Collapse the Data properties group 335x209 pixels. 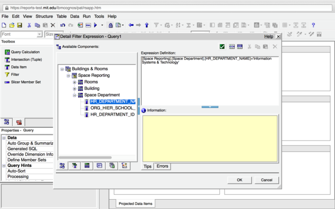coord(4,138)
